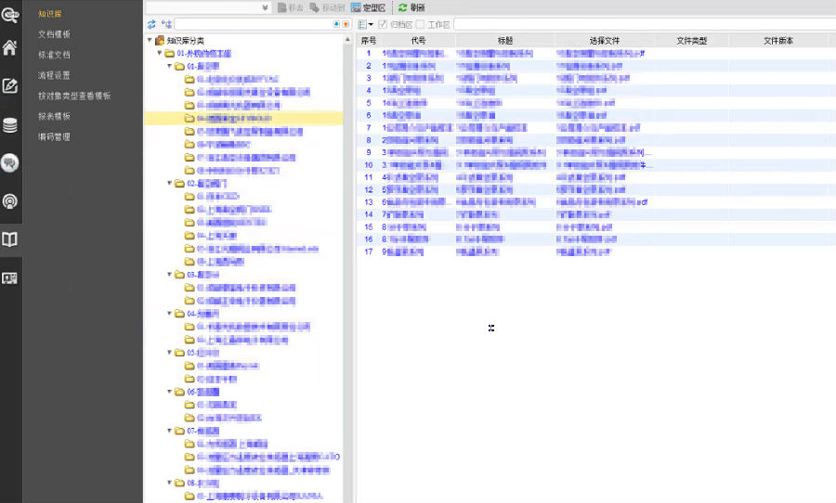Click the 定型区 toolbar button
Screen dimensions: 836x503
pyautogui.click(x=368, y=7)
